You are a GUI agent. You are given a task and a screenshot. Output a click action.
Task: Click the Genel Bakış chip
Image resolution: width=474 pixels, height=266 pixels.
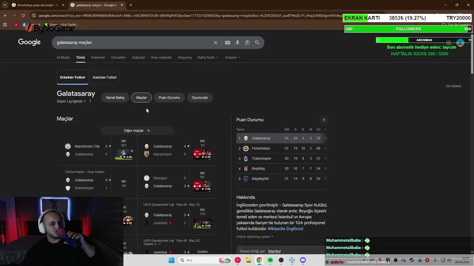(115, 98)
